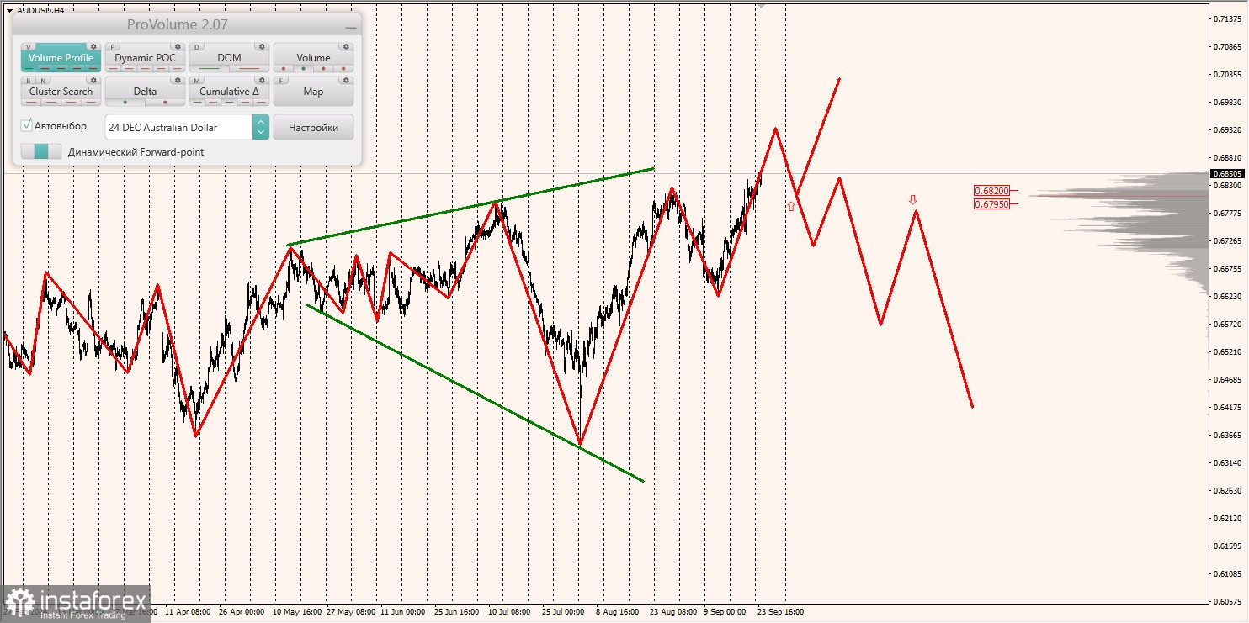1249x623 pixels.
Task: Click the 0.71375 price scale value
Action: tap(1226, 19)
